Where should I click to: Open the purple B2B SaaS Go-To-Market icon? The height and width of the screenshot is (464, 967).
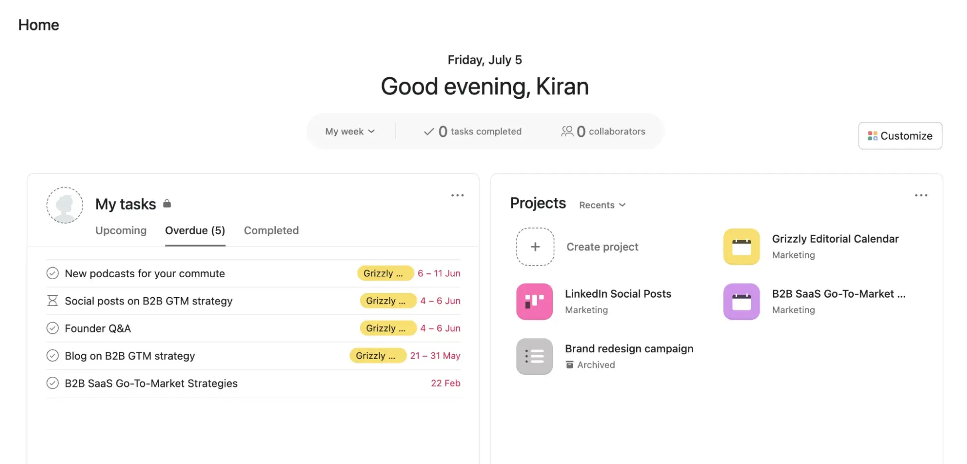741,301
